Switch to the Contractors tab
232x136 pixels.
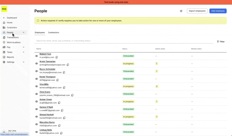tap(53, 33)
